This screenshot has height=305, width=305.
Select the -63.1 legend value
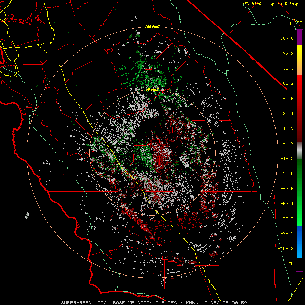[287, 204]
